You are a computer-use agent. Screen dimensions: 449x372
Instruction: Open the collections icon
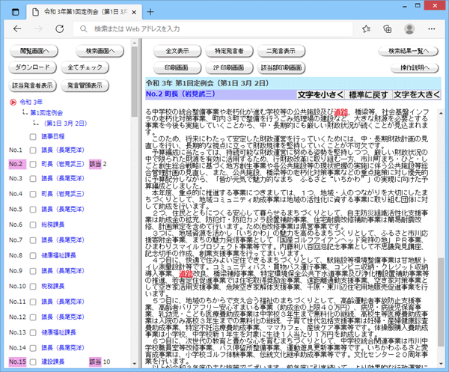(388, 28)
